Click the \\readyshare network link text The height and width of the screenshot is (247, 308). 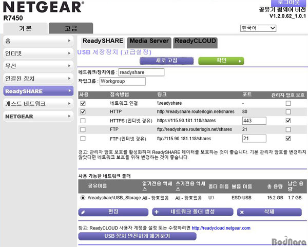[169, 103]
